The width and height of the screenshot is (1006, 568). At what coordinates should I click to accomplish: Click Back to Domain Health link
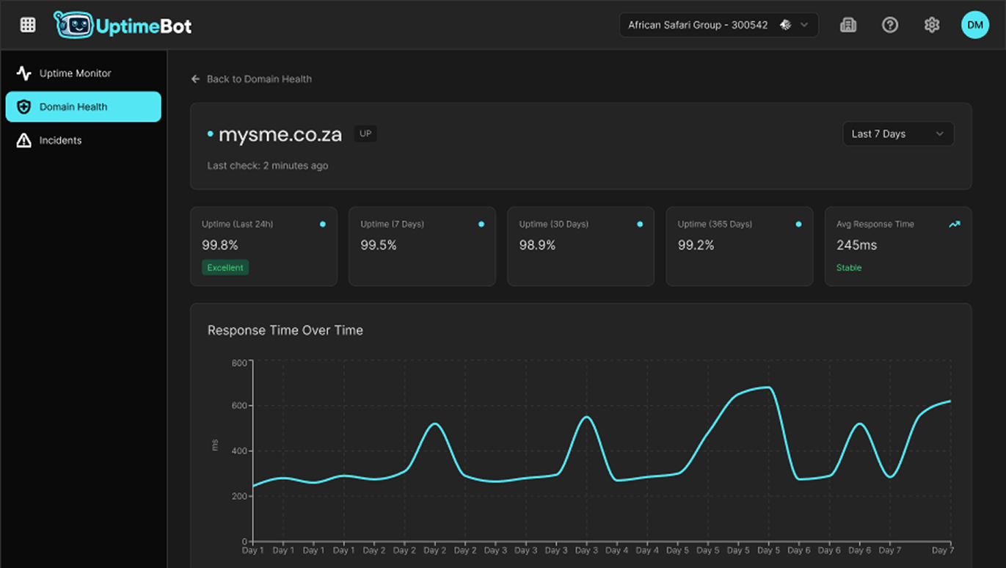[x=258, y=79]
